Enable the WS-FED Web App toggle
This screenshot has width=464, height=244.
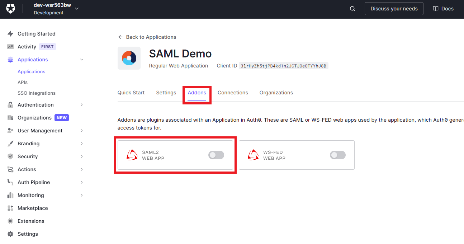coord(337,155)
